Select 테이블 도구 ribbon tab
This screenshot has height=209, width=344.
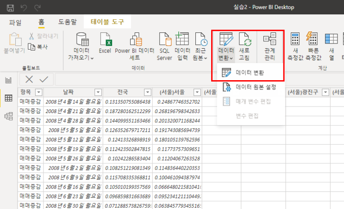pos(107,22)
